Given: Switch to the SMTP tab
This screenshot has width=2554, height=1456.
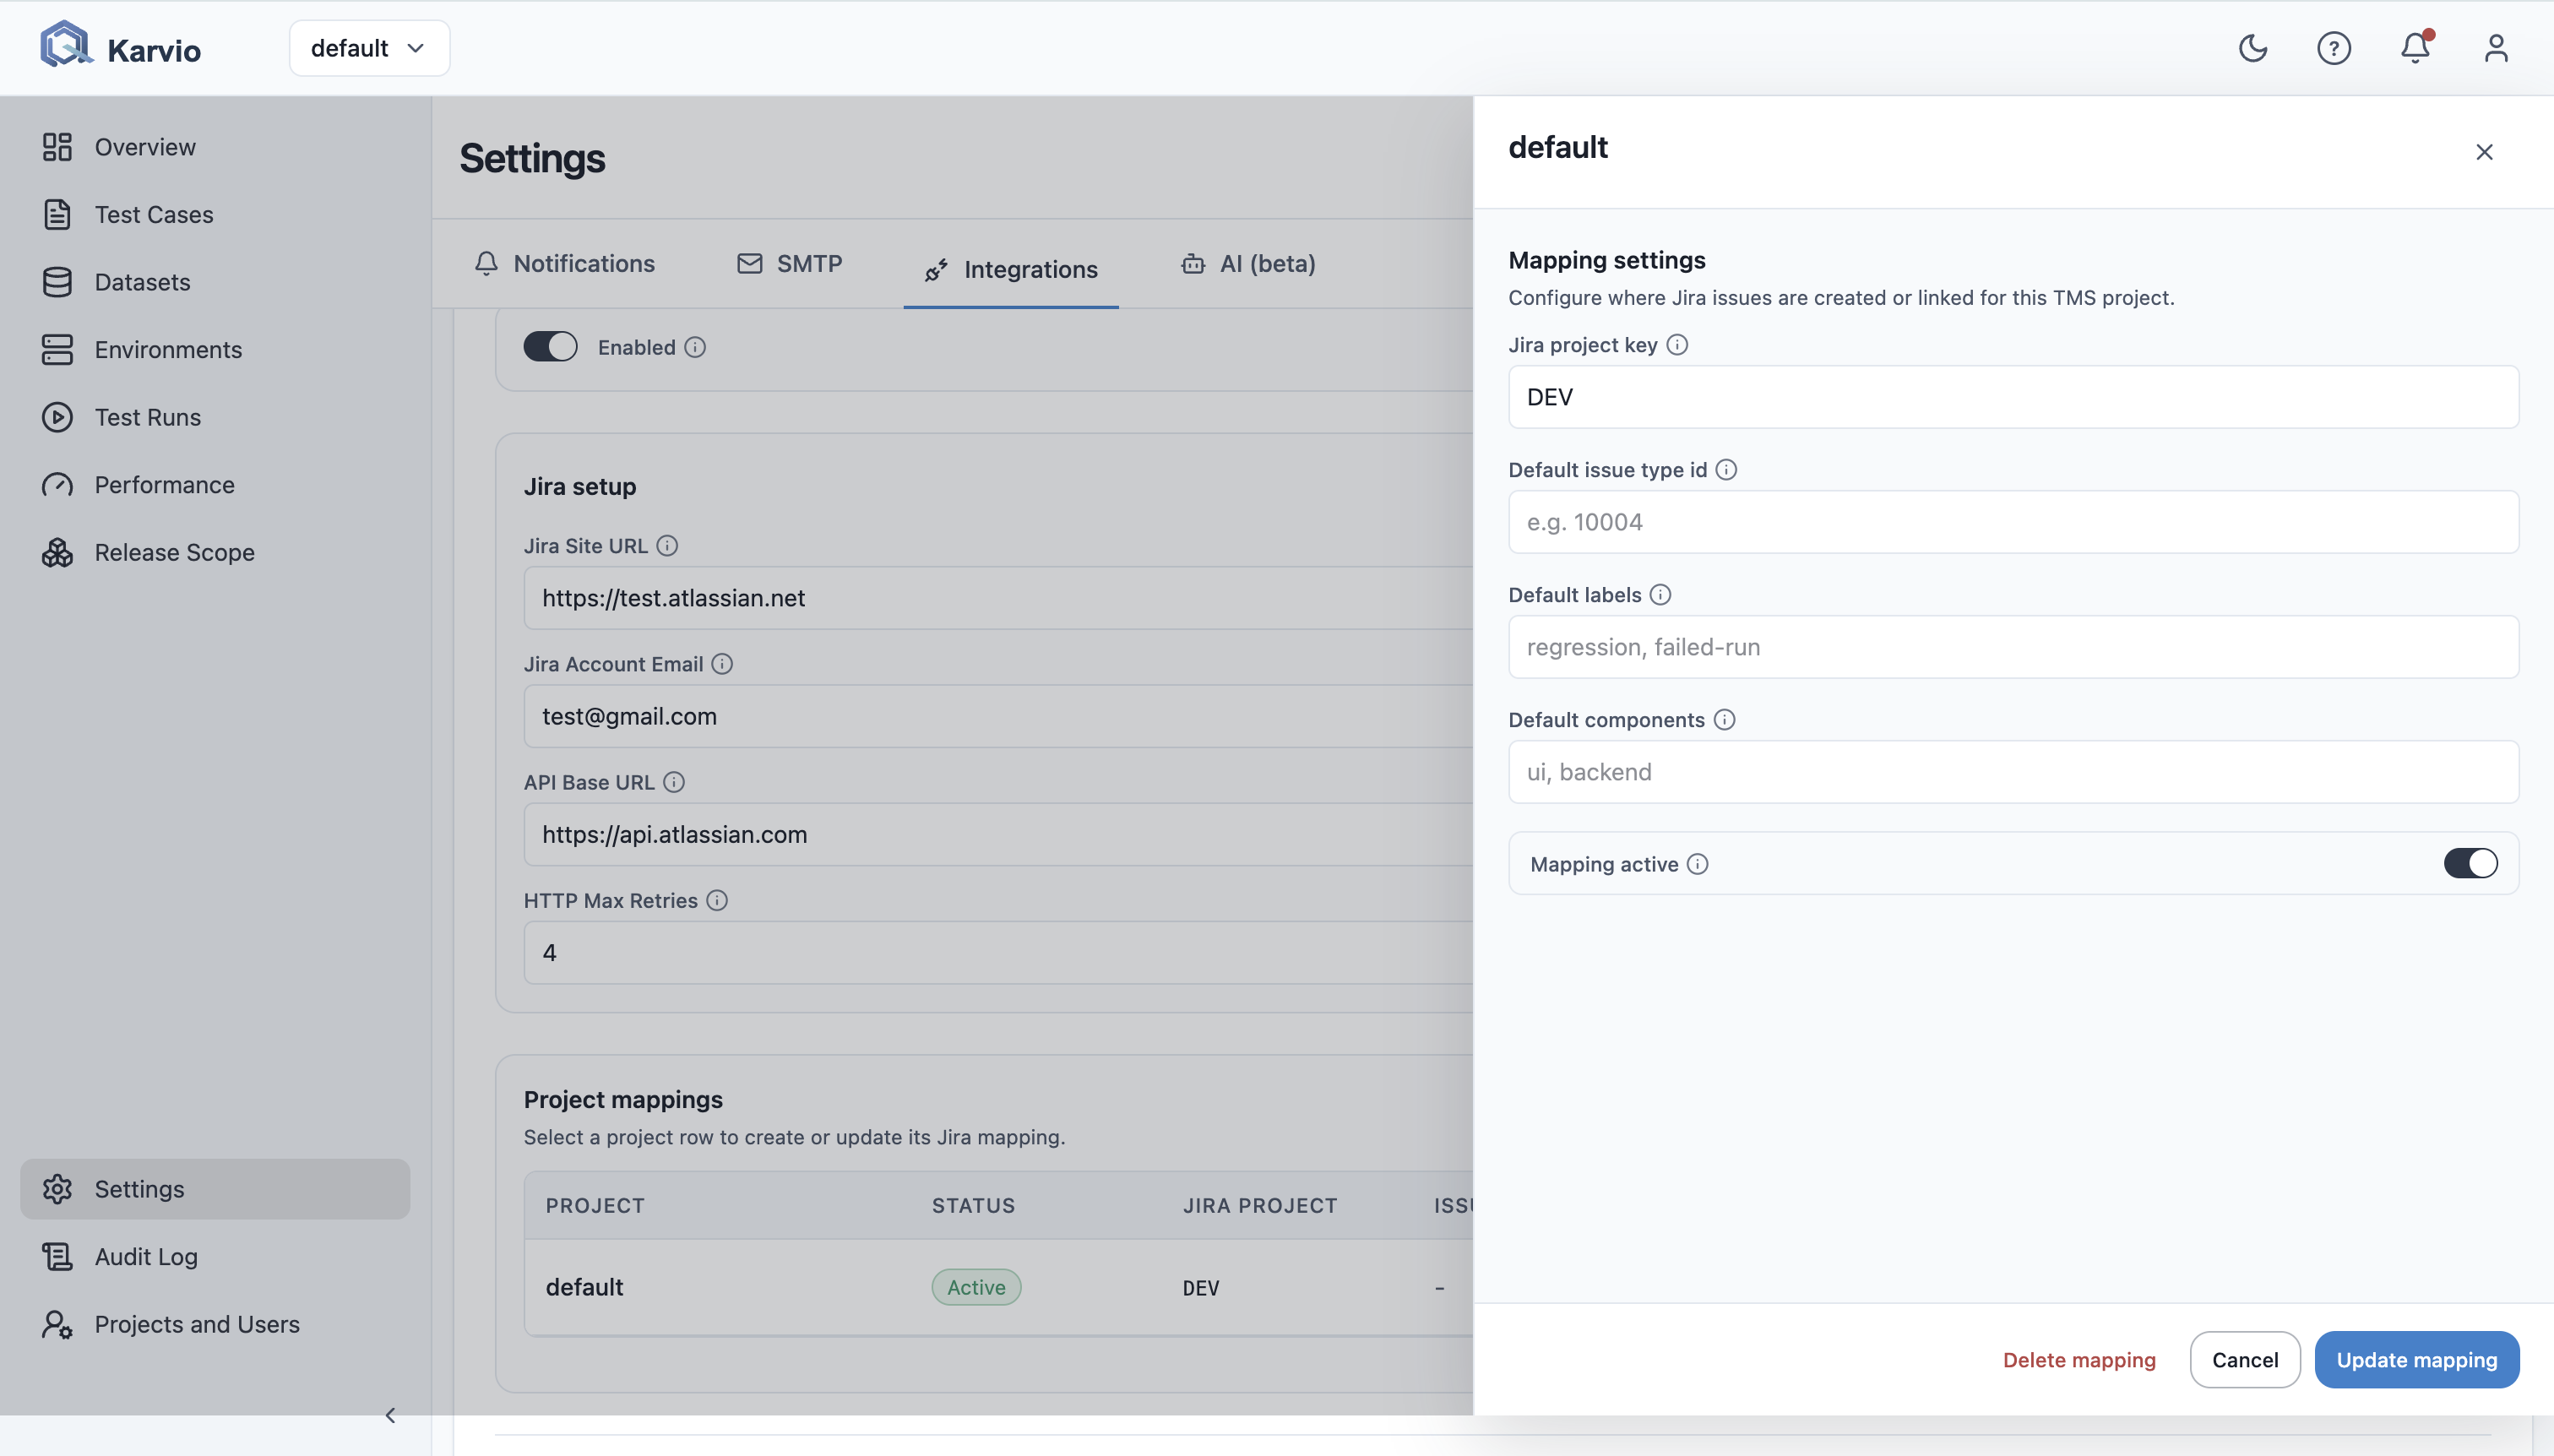Looking at the screenshot, I should point(790,264).
